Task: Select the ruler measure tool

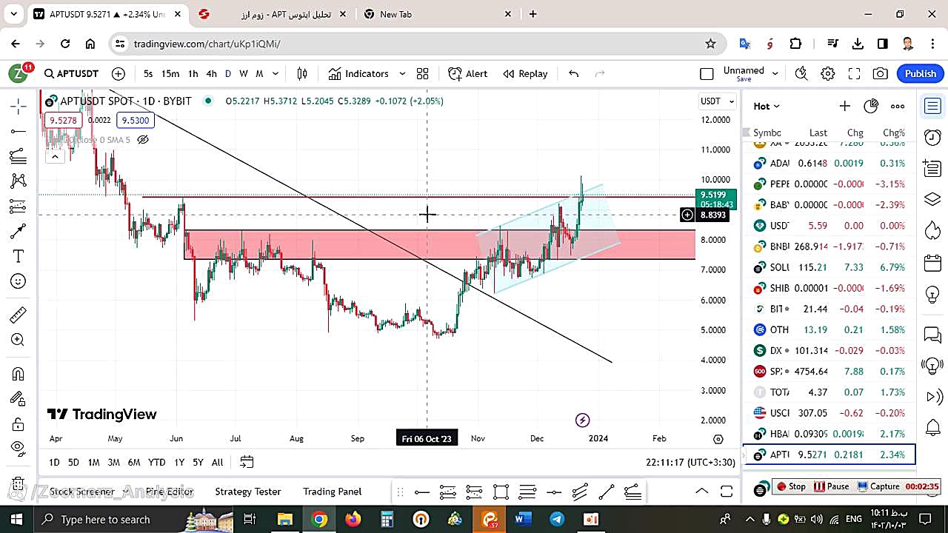Action: pyautogui.click(x=18, y=315)
